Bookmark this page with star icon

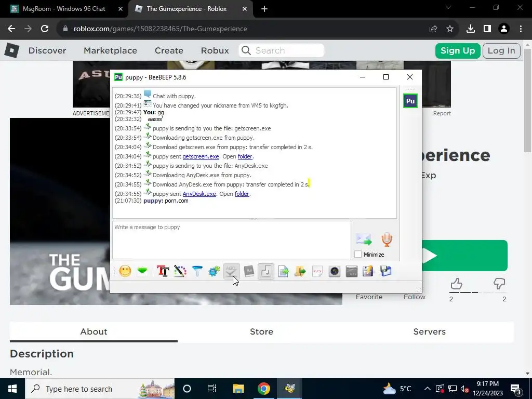click(450, 29)
